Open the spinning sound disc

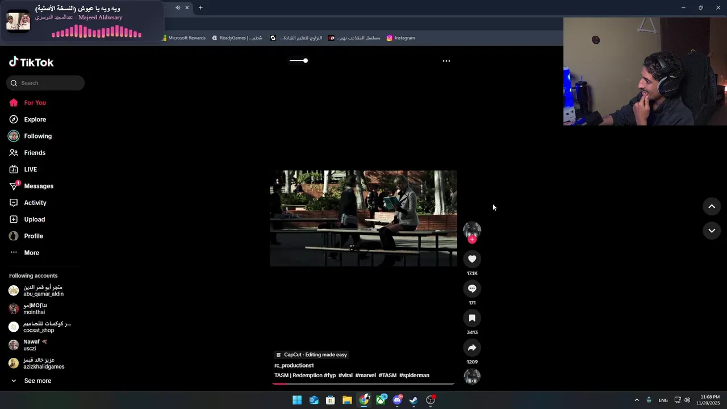(x=472, y=376)
